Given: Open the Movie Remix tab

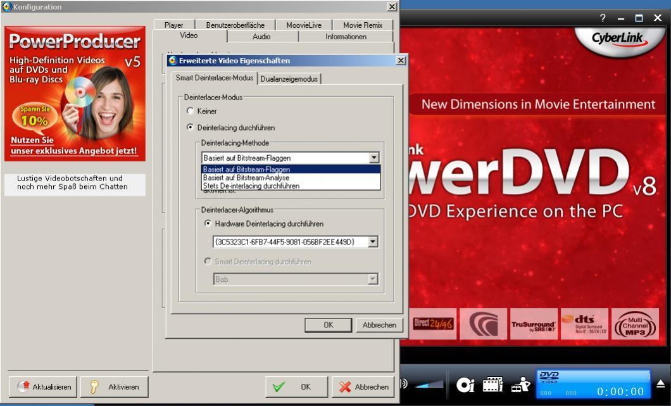Looking at the screenshot, I should (363, 25).
